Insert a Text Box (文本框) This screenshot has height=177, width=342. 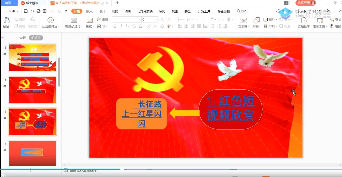(243, 20)
